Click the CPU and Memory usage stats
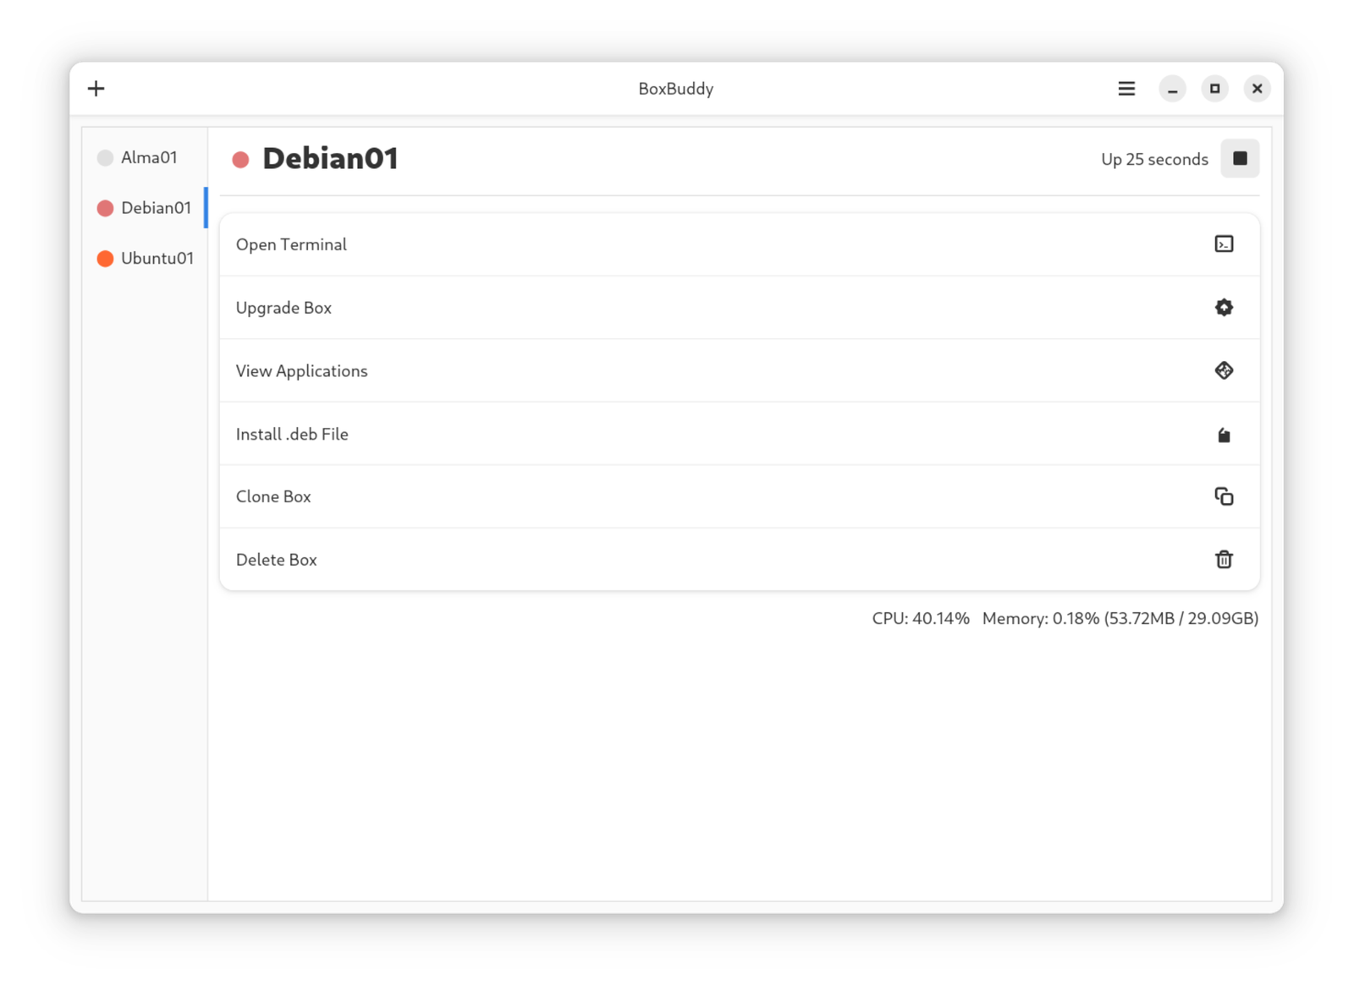This screenshot has height=991, width=1354. [1062, 618]
